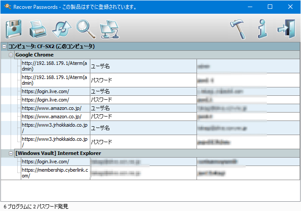This screenshot has width=301, height=211.
Task: Select Internet Explorer login.live.com URL cell
Action: [55, 162]
